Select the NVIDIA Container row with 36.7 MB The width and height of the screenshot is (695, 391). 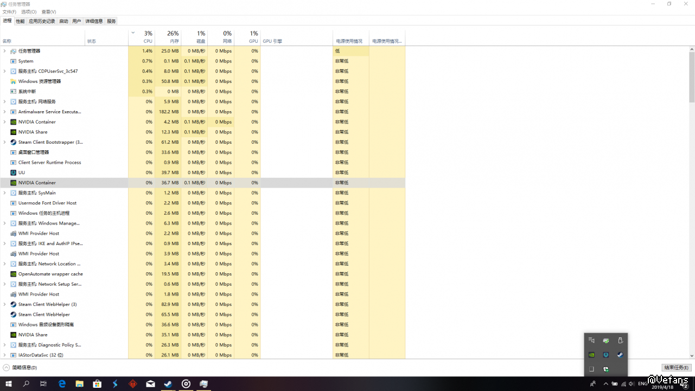click(x=202, y=183)
